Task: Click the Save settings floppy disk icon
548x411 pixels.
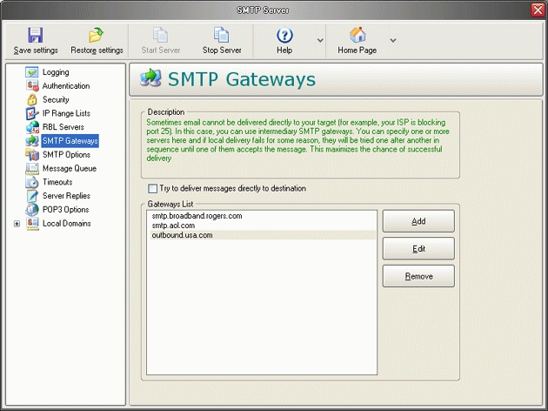Action: (x=35, y=35)
